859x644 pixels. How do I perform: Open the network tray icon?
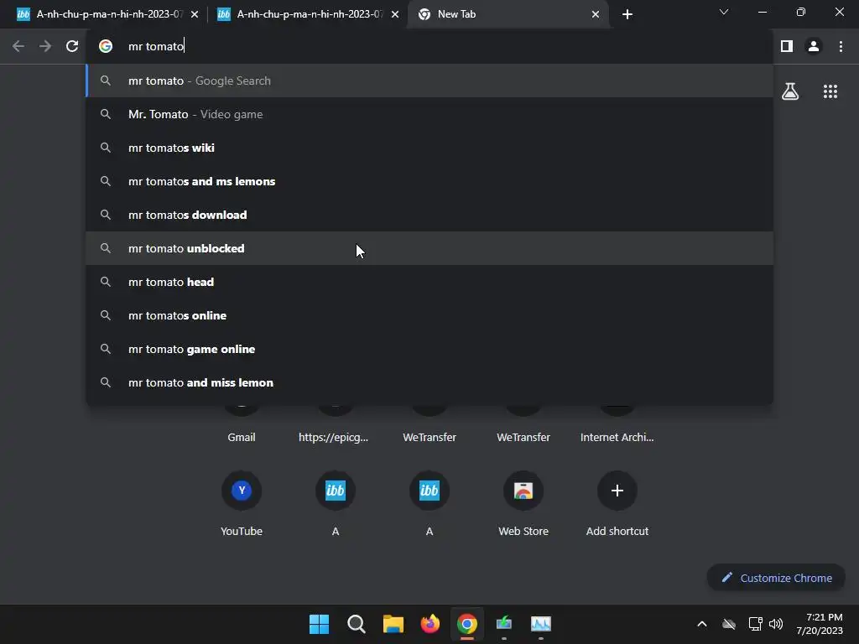(x=756, y=624)
